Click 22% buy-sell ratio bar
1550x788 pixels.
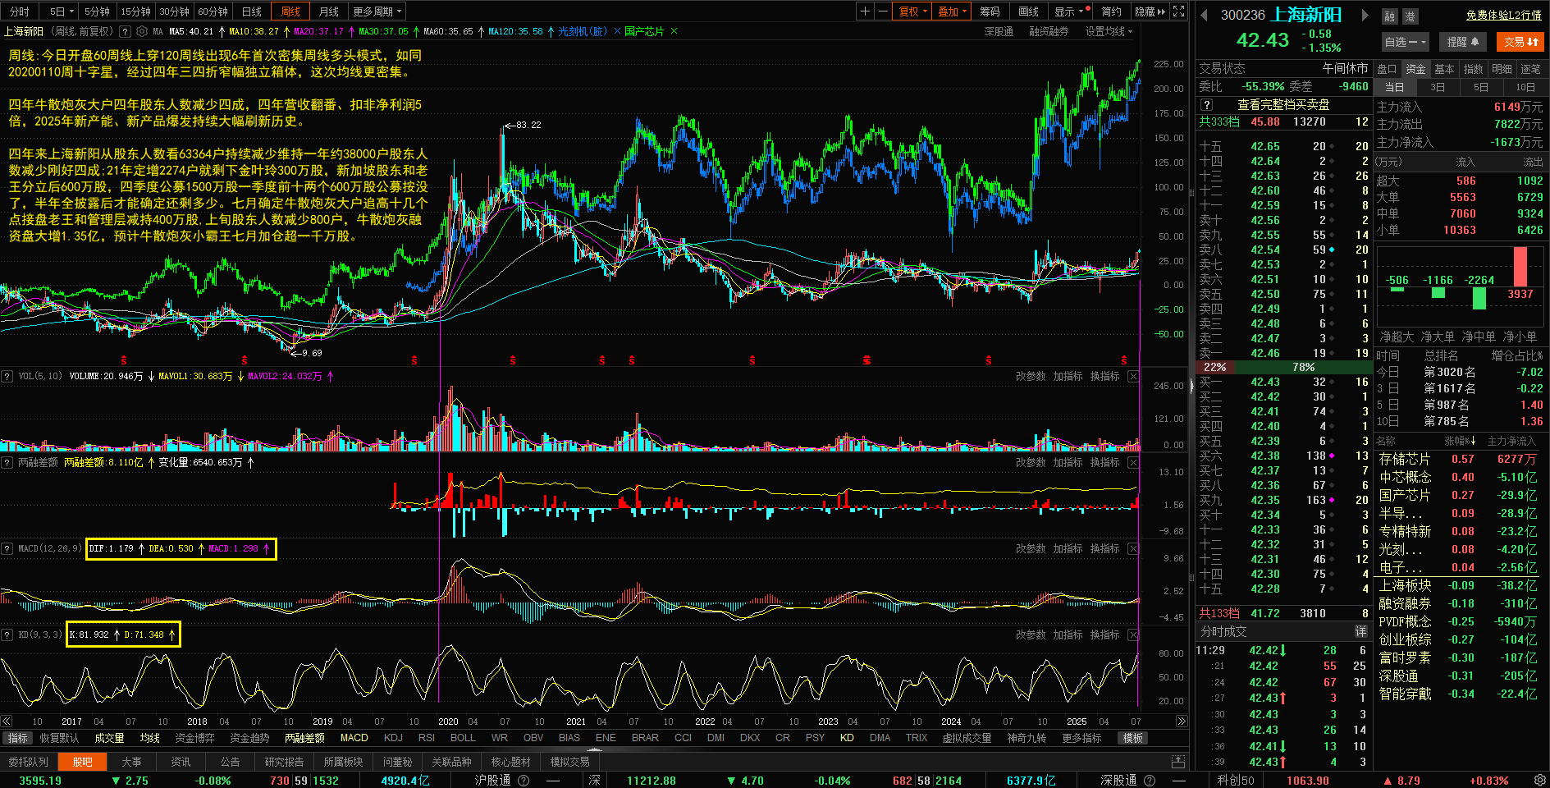pos(1214,367)
